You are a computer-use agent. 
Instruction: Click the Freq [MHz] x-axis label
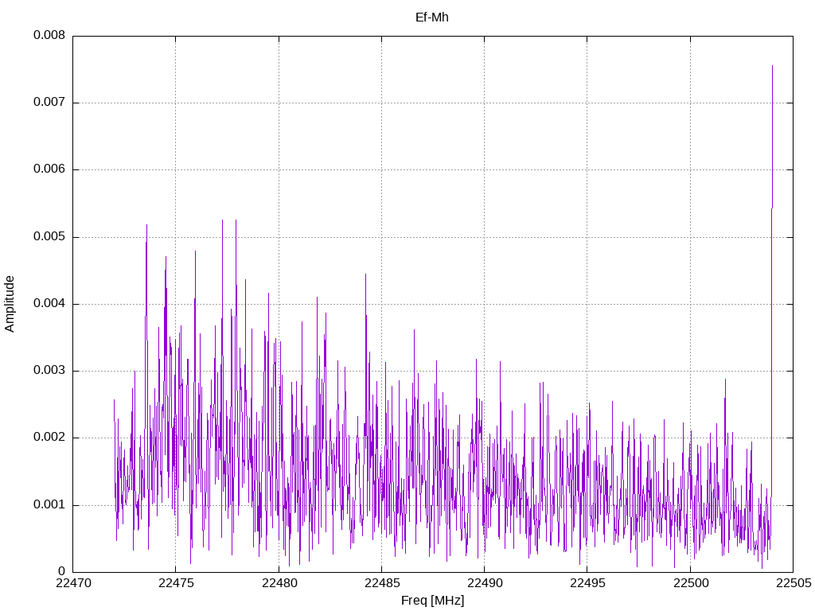pos(432,601)
